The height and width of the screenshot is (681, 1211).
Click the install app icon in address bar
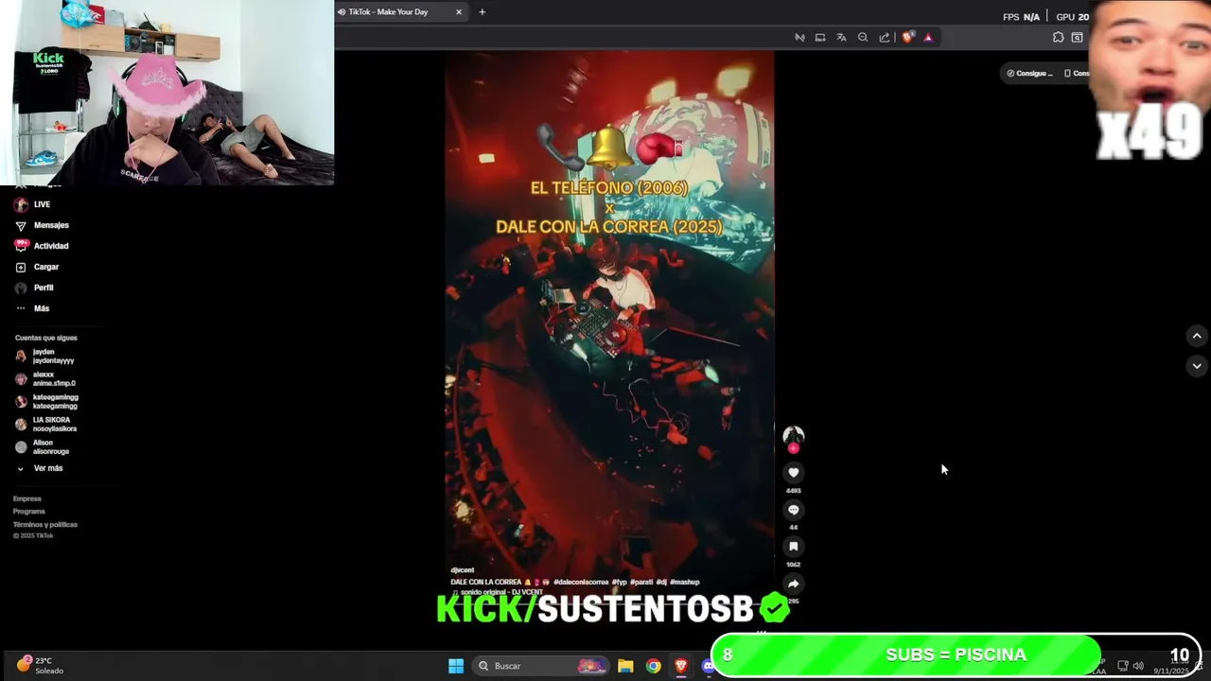point(820,38)
